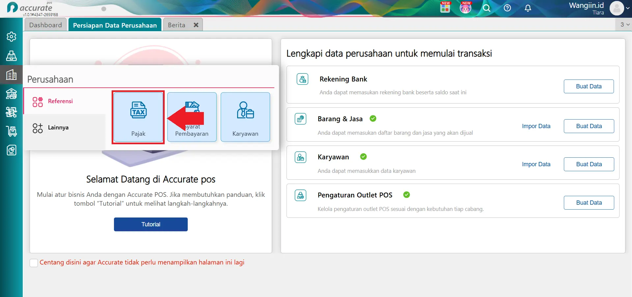Select the Lainnya category icon
632x297 pixels.
[x=38, y=128]
